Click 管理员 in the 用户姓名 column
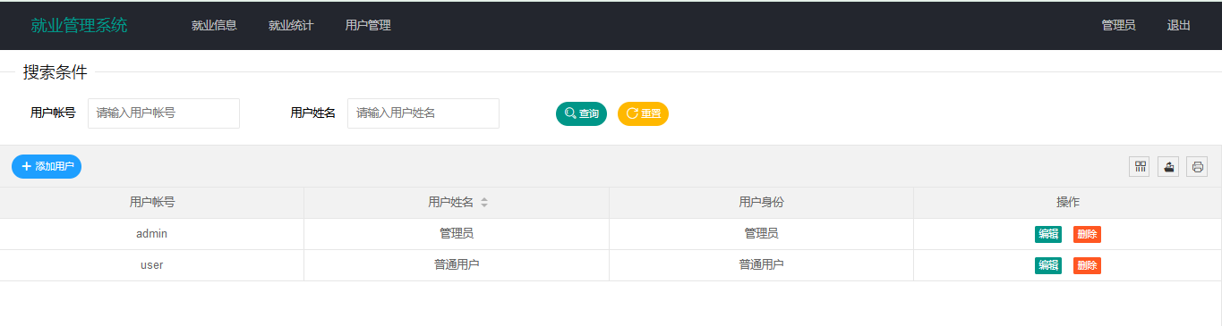 tap(457, 234)
